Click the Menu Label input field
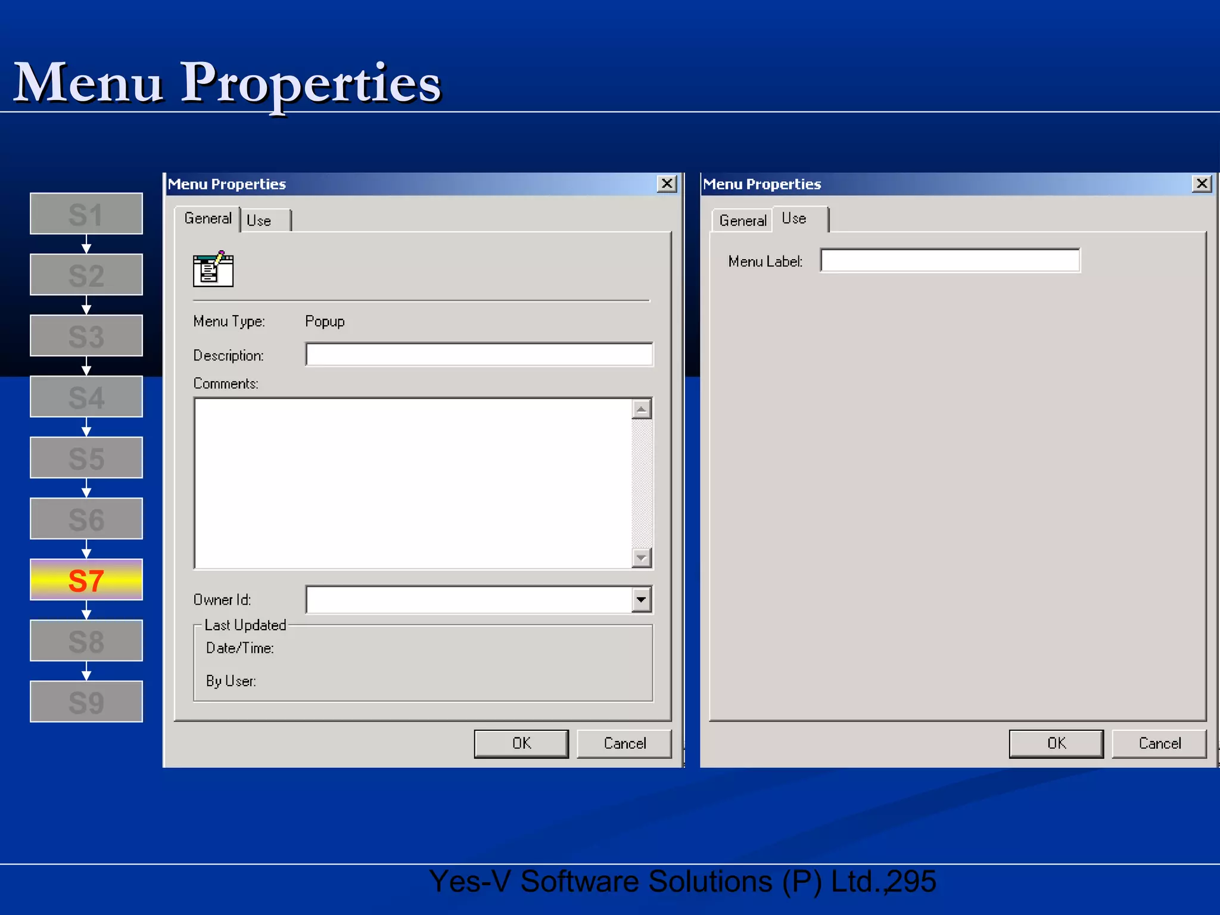 tap(950, 260)
